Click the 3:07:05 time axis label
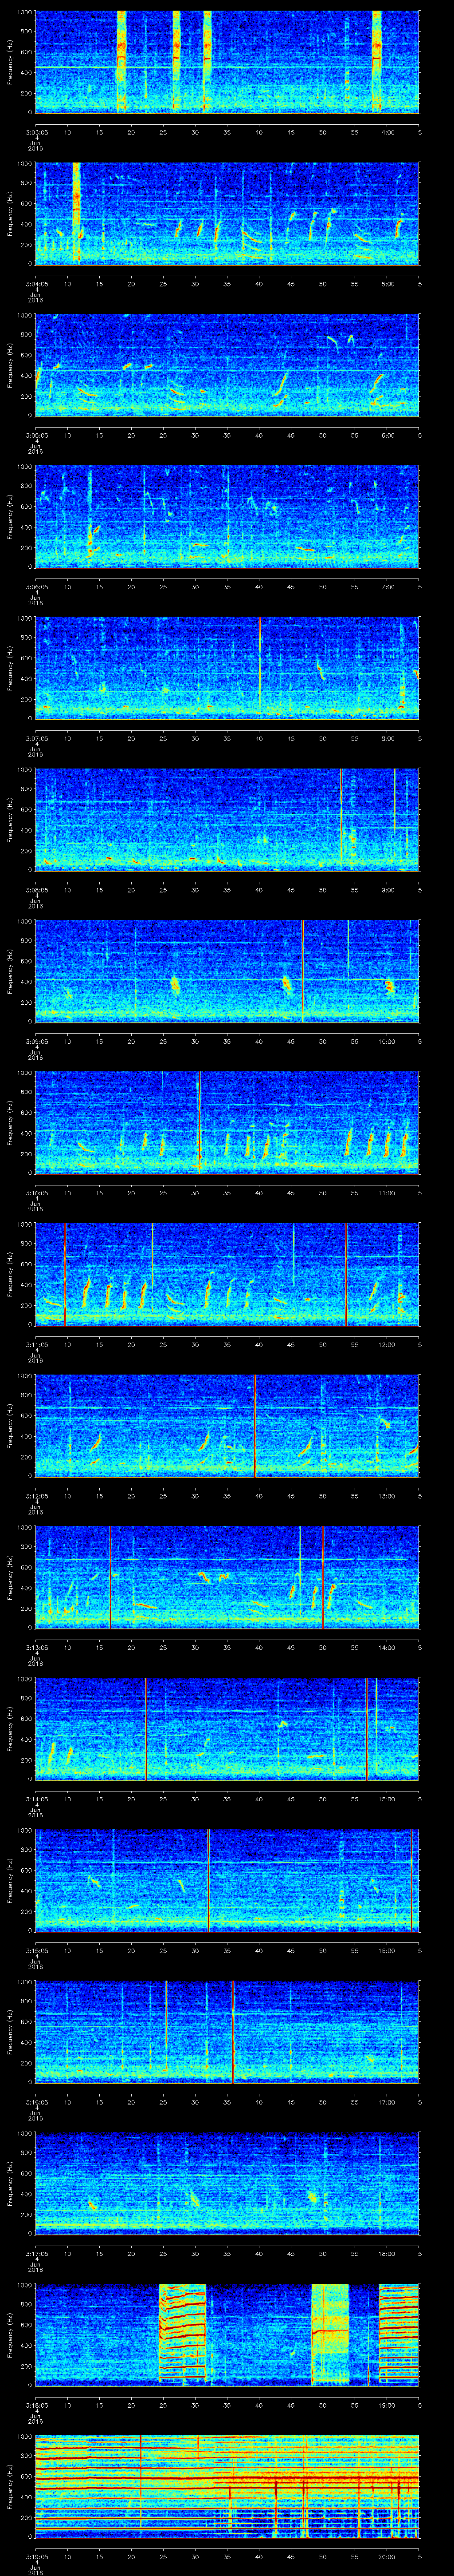The width and height of the screenshot is (454, 2576). pos(36,738)
